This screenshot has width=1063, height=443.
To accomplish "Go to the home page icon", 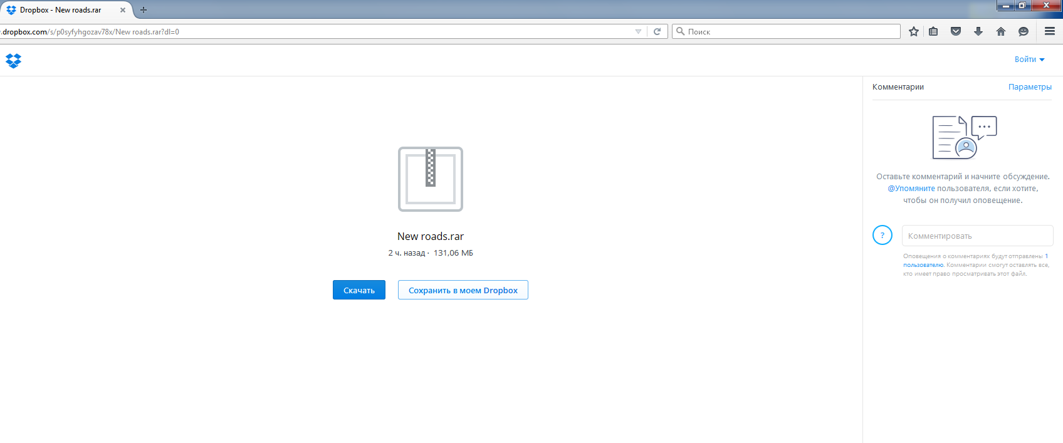I will (x=1001, y=31).
